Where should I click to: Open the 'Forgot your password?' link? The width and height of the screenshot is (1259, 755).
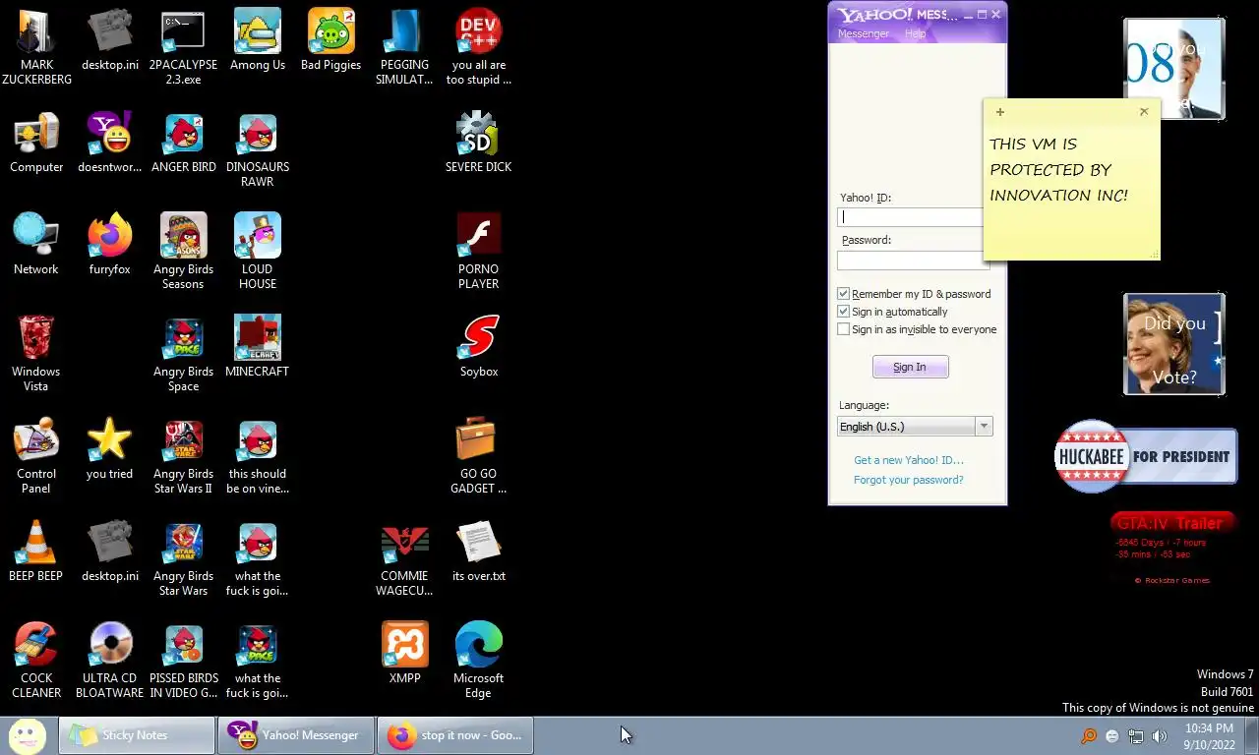[x=909, y=480]
